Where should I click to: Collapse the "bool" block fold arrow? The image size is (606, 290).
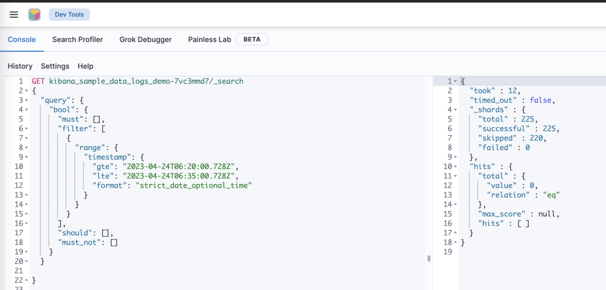click(26, 110)
